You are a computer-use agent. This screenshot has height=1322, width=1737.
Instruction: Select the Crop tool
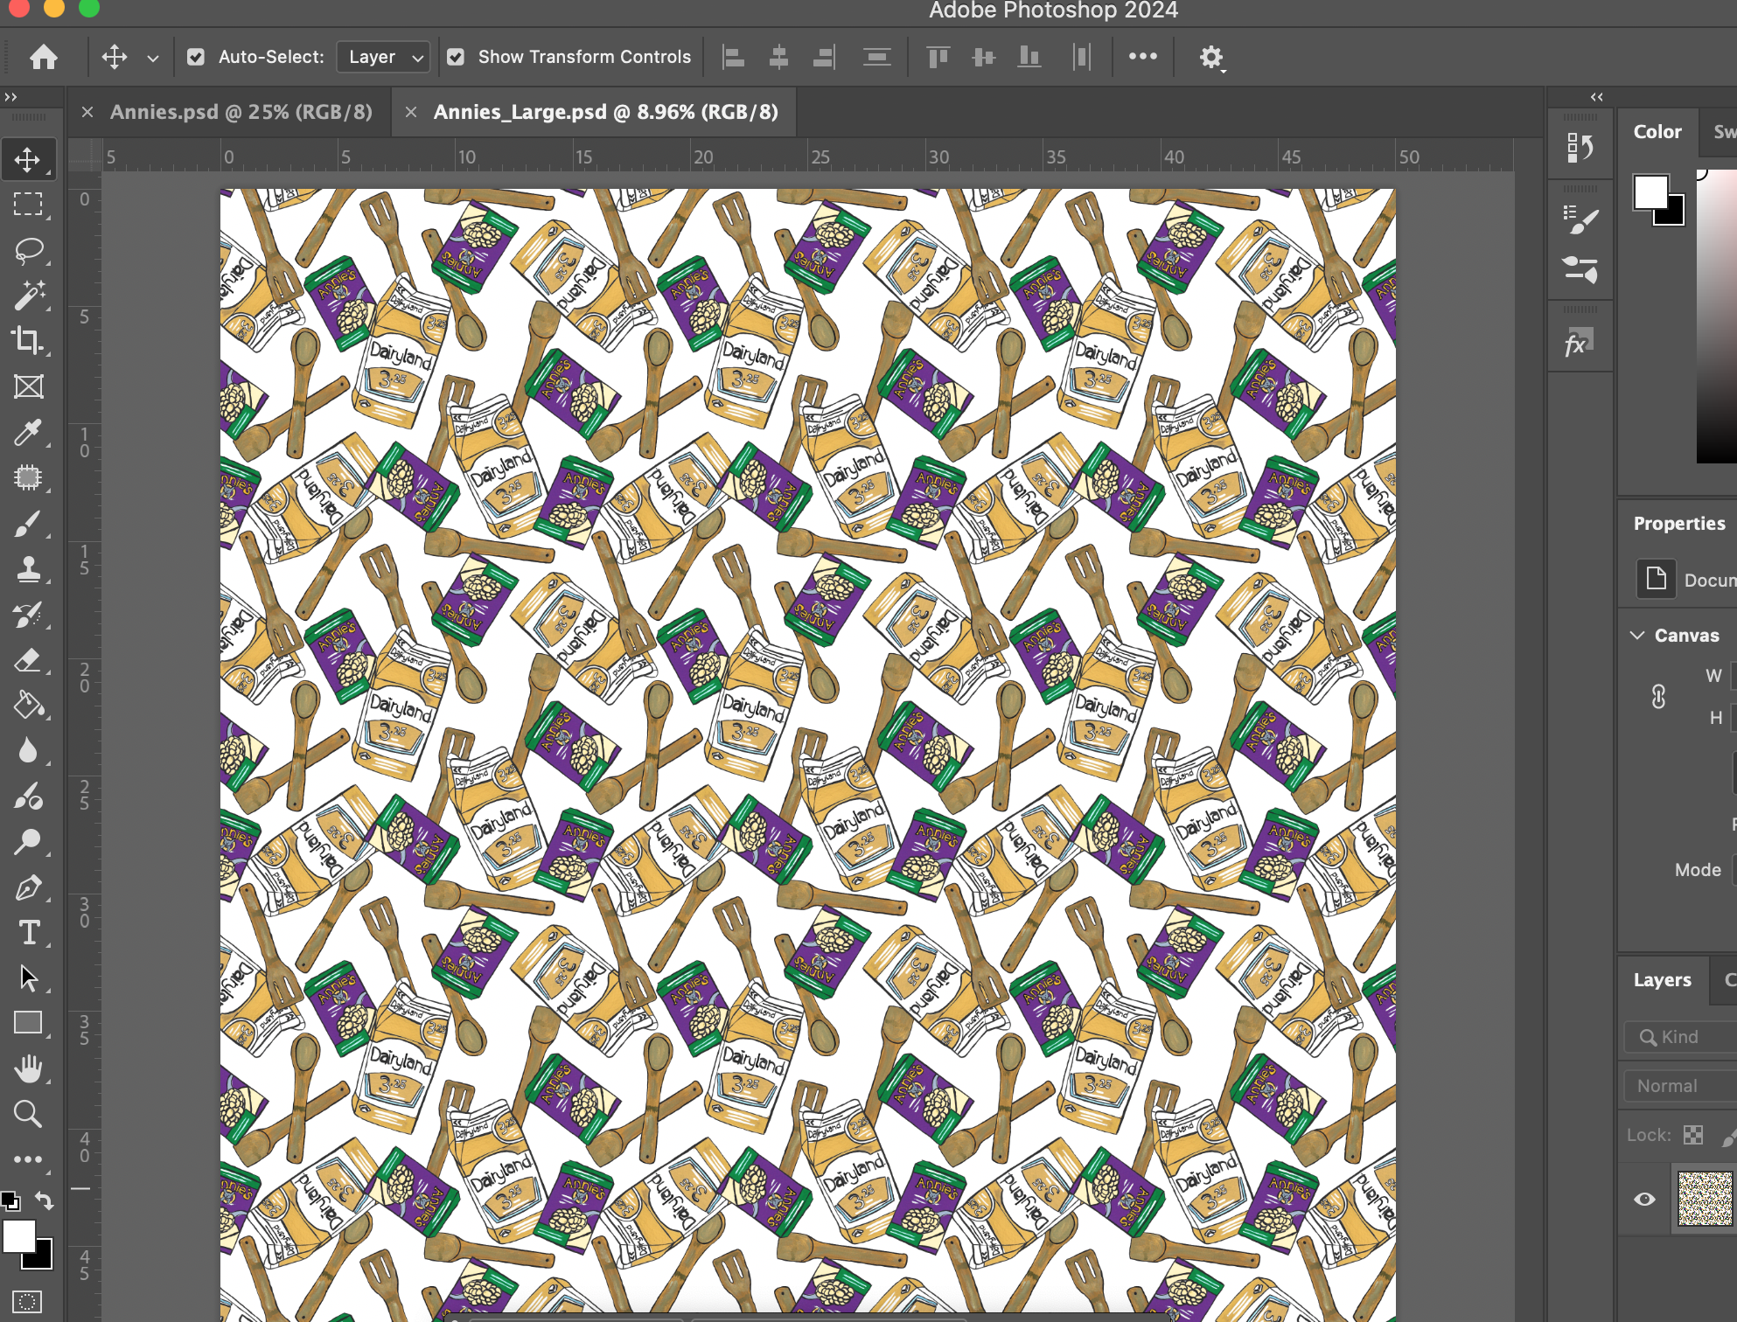point(28,340)
